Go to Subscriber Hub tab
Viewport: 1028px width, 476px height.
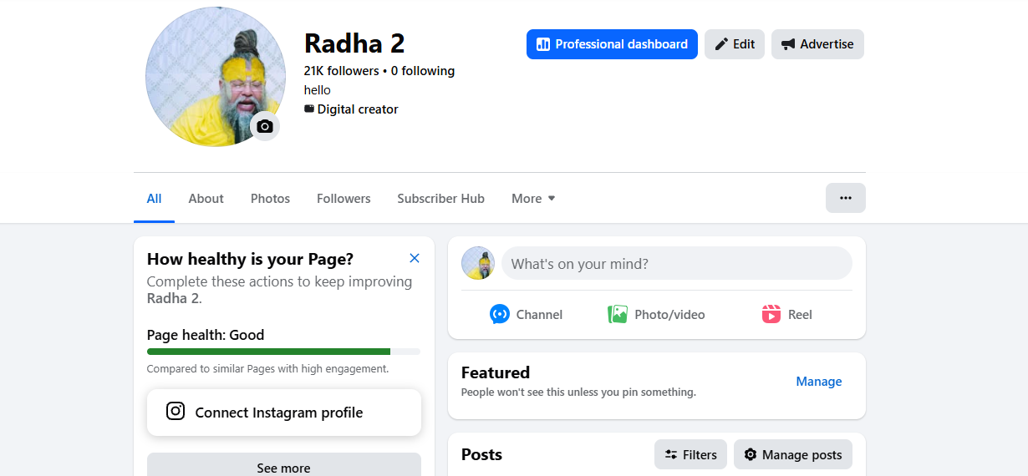(440, 199)
